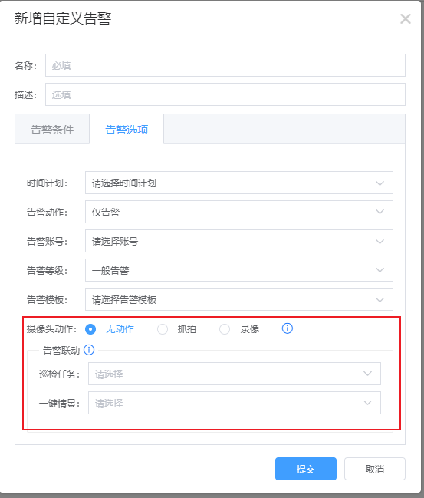
Task: Click the info icon next to 录像
Action: click(288, 328)
